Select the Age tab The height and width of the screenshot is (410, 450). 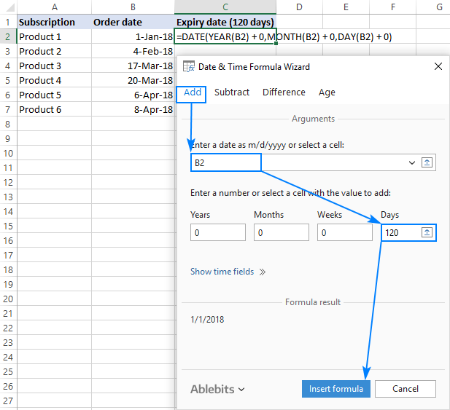coord(327,92)
